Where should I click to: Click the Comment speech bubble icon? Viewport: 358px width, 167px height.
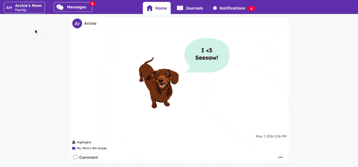[x=76, y=157]
